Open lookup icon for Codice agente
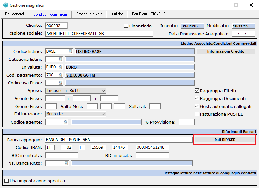The image size is (259, 188). [x=66, y=122]
